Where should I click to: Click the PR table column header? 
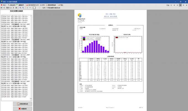[139, 59]
